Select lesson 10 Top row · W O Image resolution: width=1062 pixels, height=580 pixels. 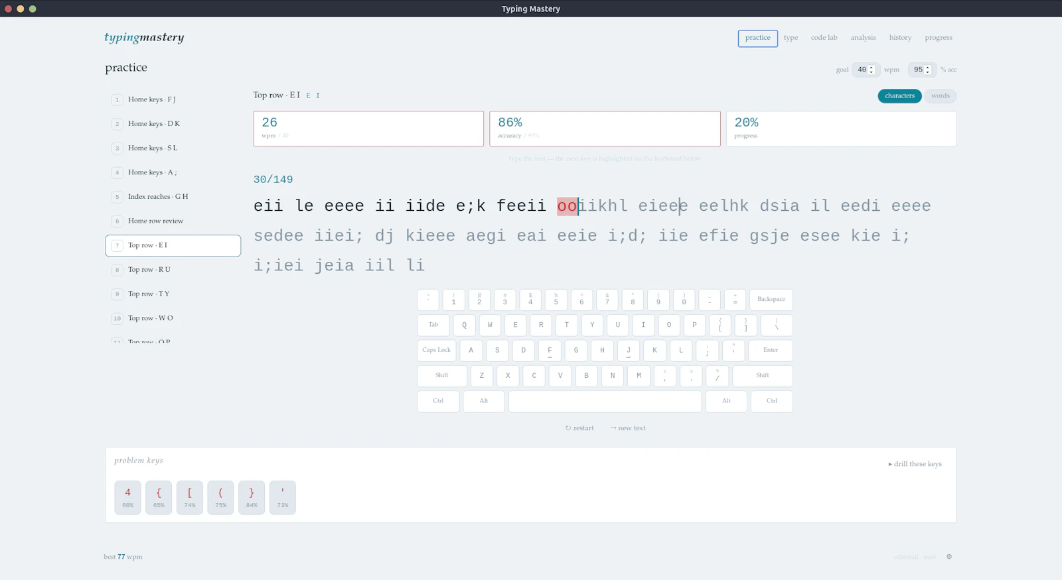click(x=173, y=318)
